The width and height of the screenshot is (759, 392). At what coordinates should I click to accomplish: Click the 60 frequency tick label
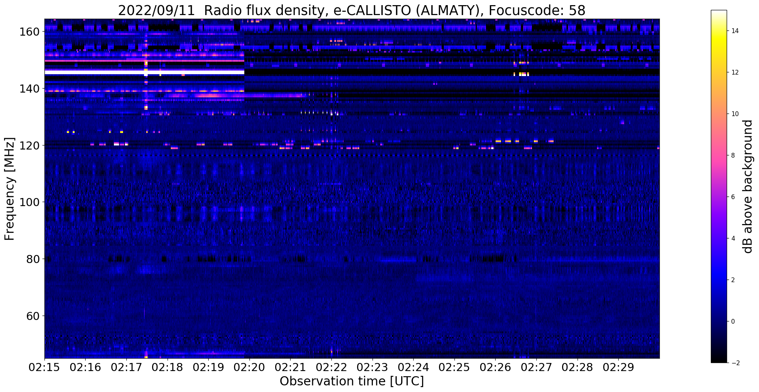tap(32, 316)
